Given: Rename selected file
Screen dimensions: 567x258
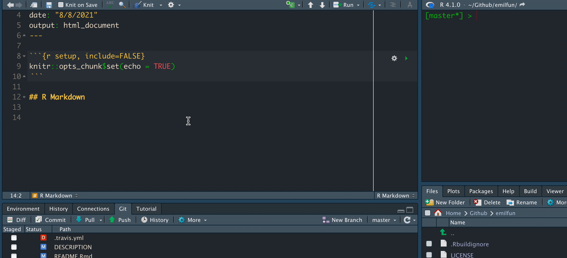Looking at the screenshot, I should coord(522,202).
